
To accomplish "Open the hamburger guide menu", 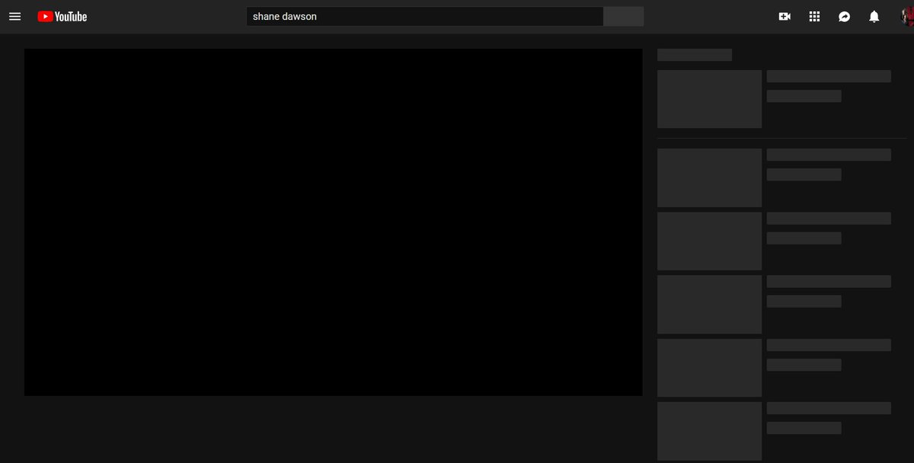I will (14, 16).
